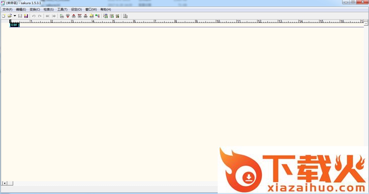
Task: Open the 变换(C) menu
Action: tap(35, 10)
